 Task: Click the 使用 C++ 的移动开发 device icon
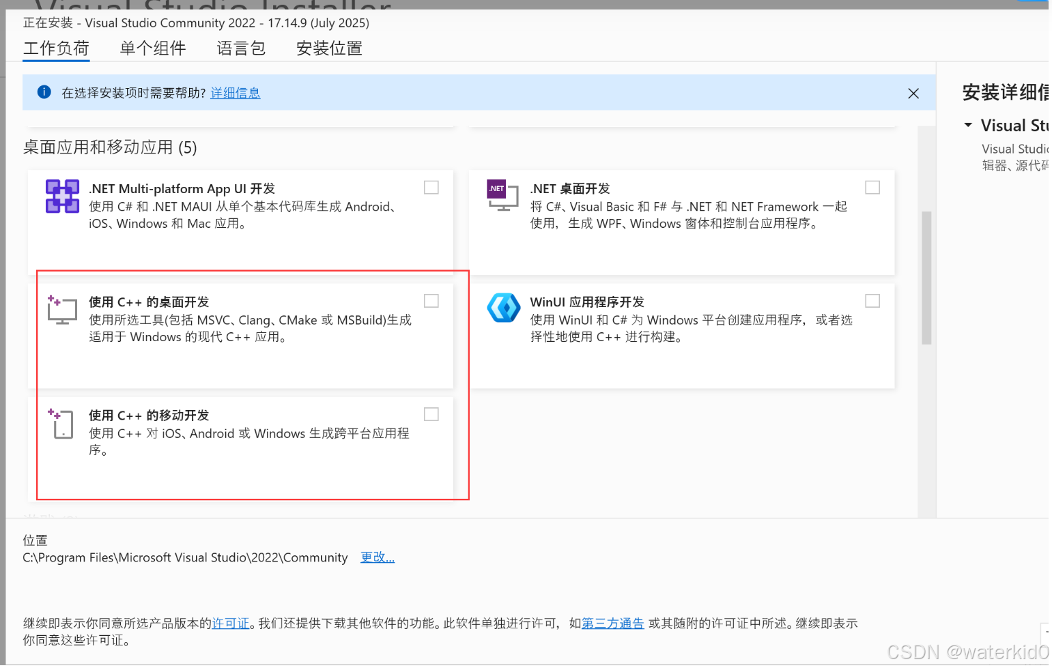tap(61, 423)
